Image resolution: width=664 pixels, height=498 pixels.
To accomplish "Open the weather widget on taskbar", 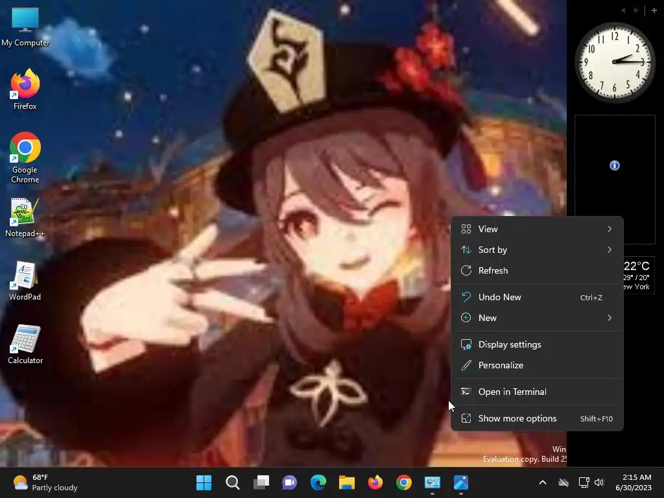I will coord(45,482).
